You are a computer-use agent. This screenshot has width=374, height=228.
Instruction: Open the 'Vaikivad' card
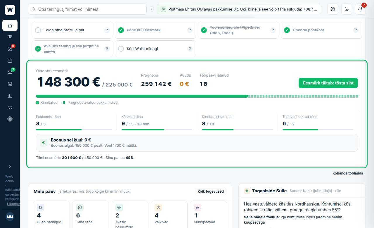(x=169, y=214)
